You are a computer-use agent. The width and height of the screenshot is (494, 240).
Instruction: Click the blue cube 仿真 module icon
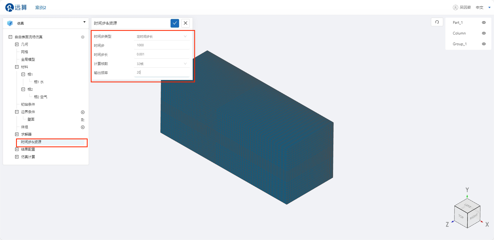pyautogui.click(x=10, y=23)
